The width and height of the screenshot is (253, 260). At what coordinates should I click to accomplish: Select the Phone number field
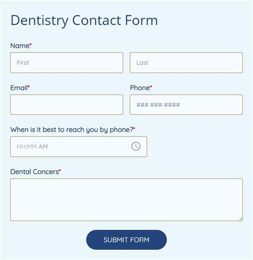[186, 105]
